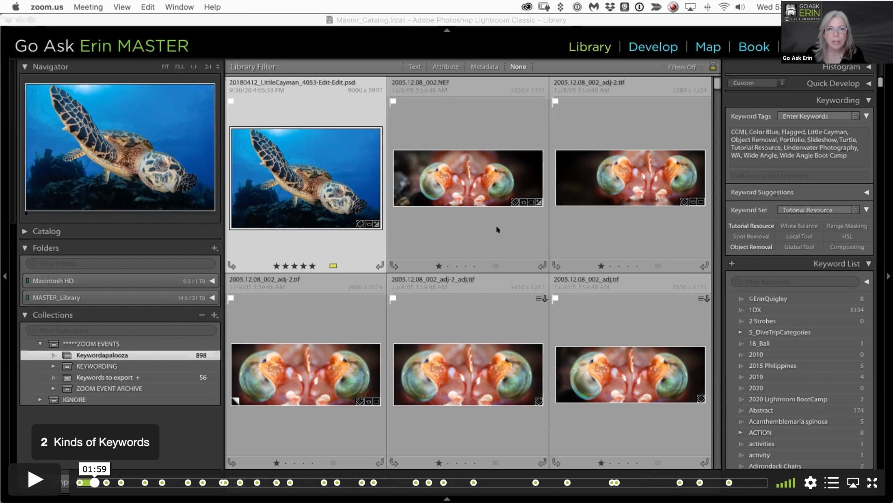Screen dimensions: 893x503
Task: Toggle flag on 2005.12.08_002.NEF photo
Action: click(x=393, y=102)
